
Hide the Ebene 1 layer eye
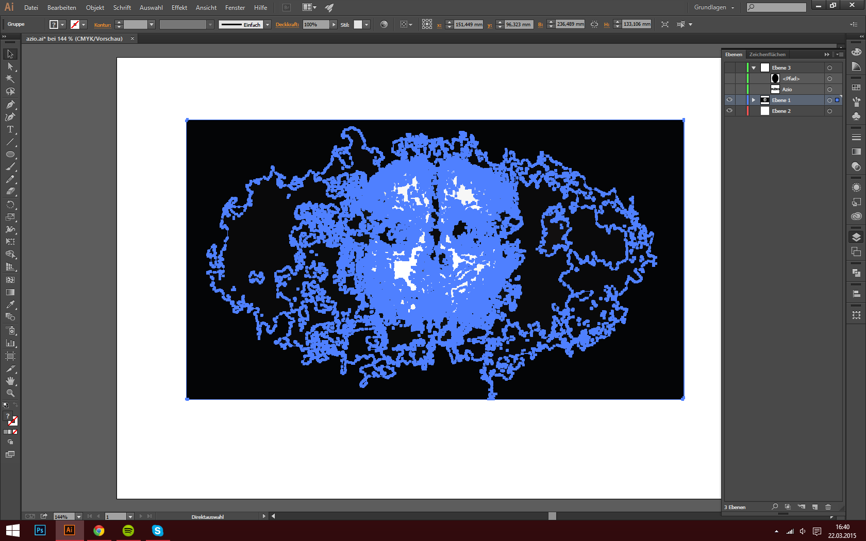pos(729,100)
